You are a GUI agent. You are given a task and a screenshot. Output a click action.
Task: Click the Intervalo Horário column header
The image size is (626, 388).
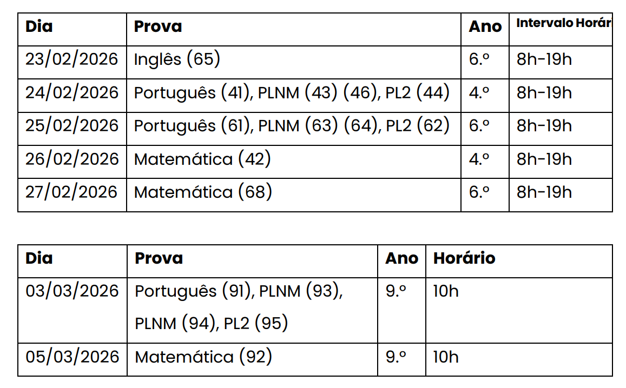563,23
